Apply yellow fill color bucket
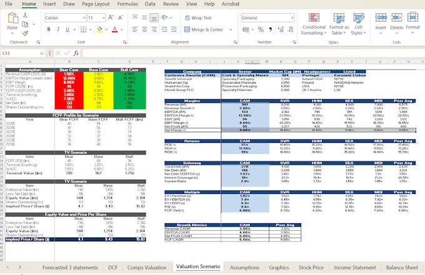Screen dimensions: 425x275 [100, 29]
